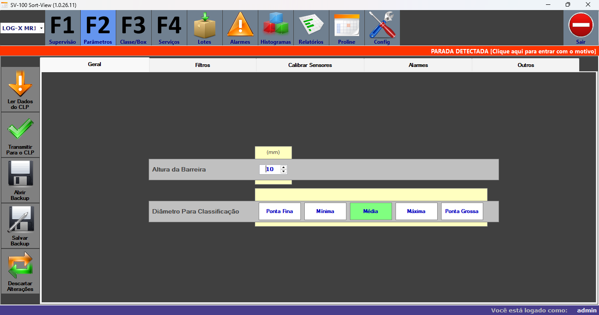Open F1 Supervisão screen
Screen dimensions: 599x315
coord(62,28)
